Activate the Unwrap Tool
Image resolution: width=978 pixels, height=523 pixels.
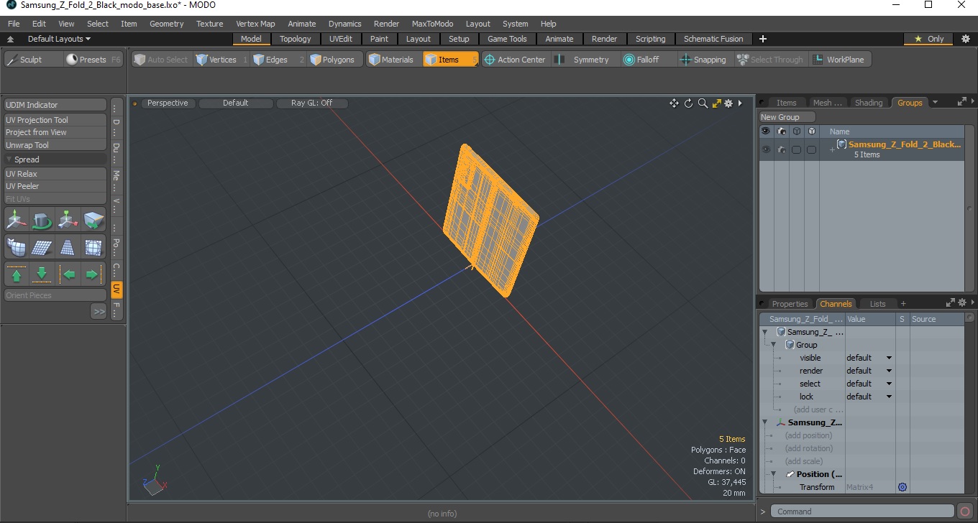point(55,145)
